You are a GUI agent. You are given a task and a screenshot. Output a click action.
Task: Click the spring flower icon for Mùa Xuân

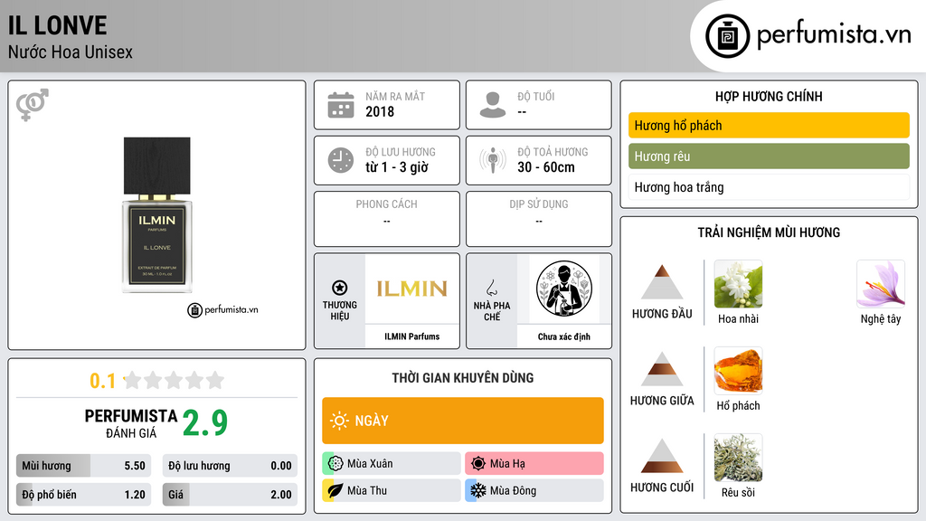coord(335,464)
